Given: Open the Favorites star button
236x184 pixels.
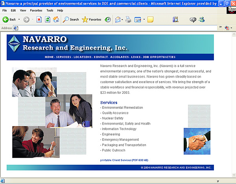Looking at the screenshot, I should [92, 19].
